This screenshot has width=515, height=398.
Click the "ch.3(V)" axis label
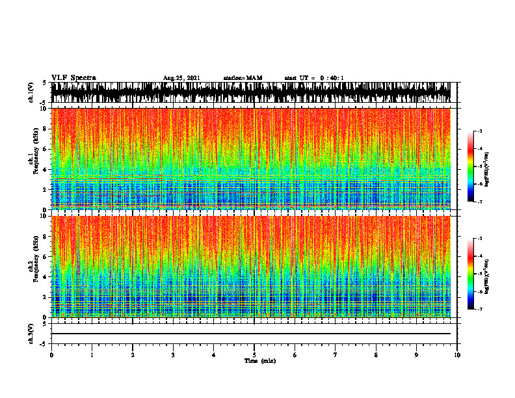[31, 334]
